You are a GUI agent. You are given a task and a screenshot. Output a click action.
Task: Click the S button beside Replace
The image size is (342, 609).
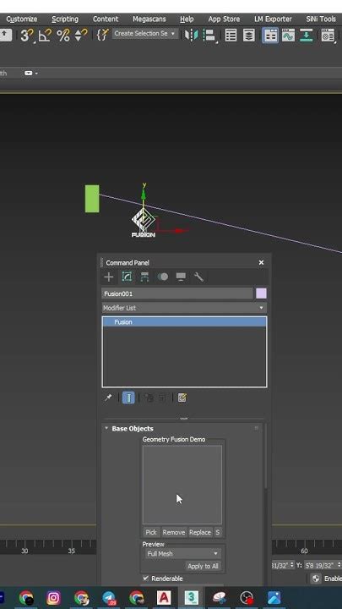218,532
